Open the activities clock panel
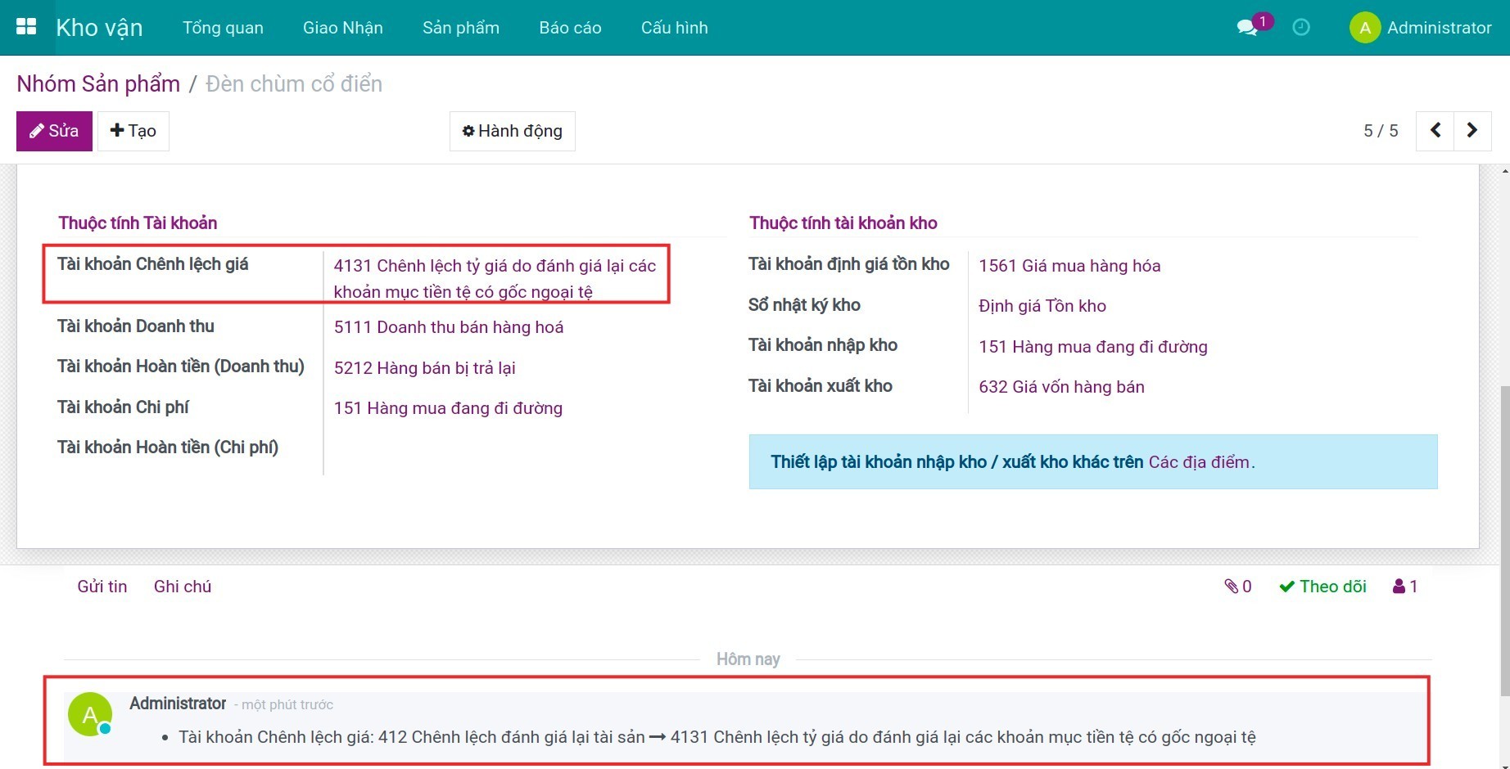 click(1301, 28)
